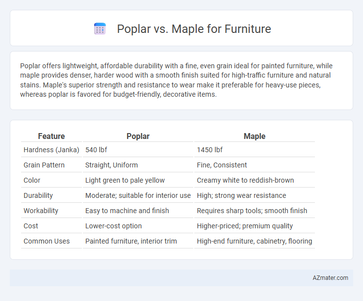Select the 'Poplar' column header
The height and width of the screenshot is (301, 363).
(x=138, y=136)
